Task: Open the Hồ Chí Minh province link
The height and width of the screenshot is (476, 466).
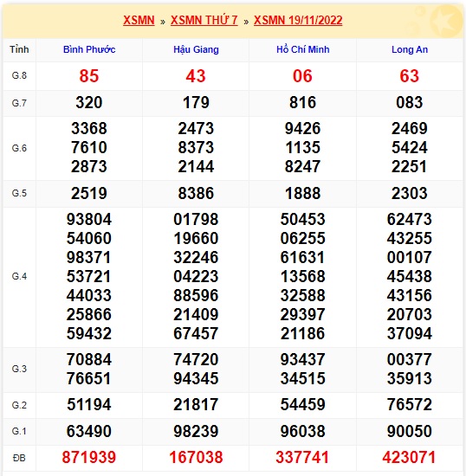Action: [303, 49]
